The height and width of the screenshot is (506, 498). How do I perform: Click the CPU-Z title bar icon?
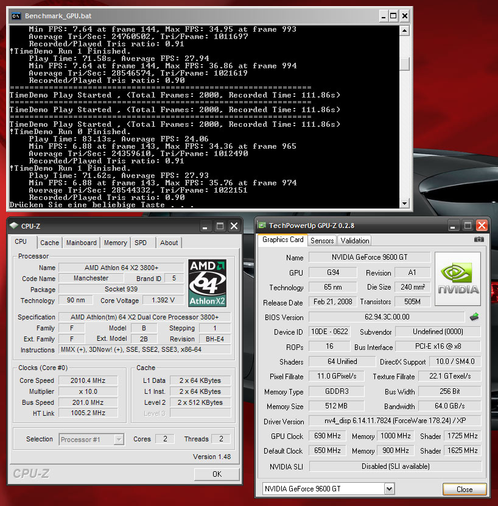pyautogui.click(x=14, y=226)
